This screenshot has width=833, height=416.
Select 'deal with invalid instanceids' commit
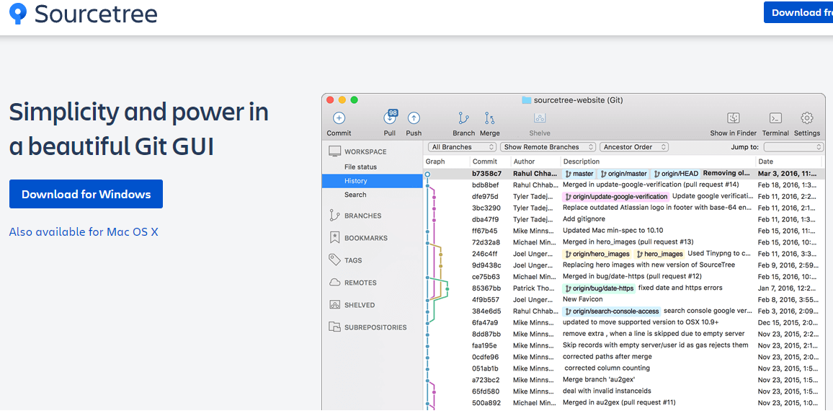tap(607, 391)
